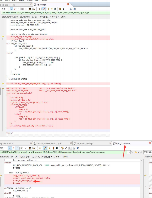152x198 pixels.
Task: Click the browse folder icon beside app_common.c path
Action: tap(136, 152)
